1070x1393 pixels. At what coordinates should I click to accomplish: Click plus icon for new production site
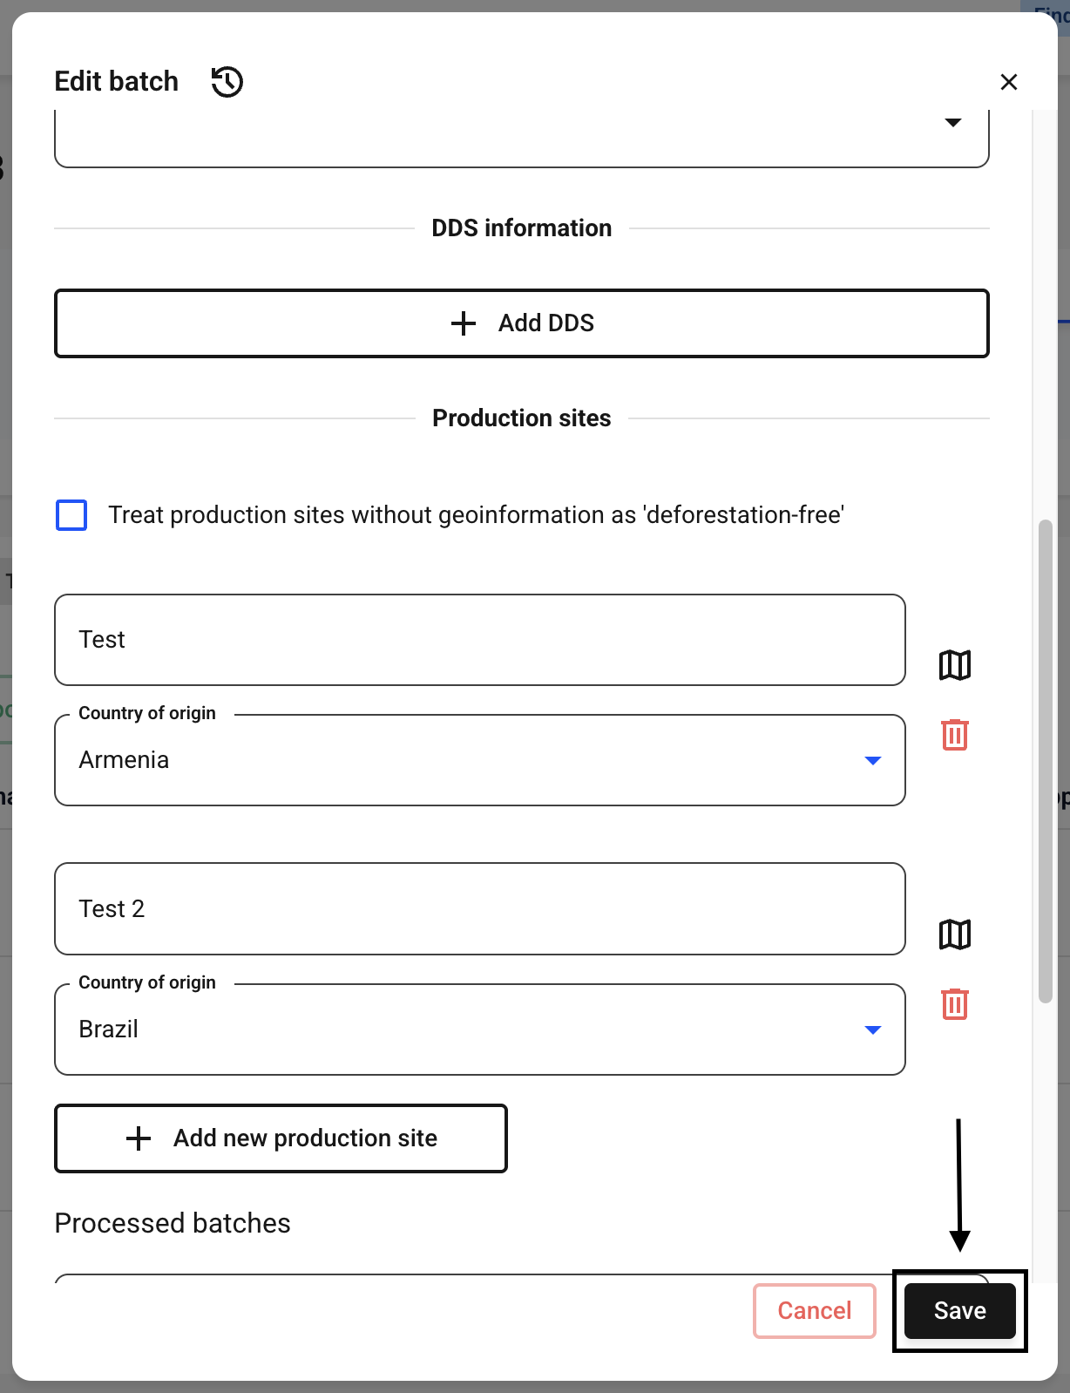[x=139, y=1138]
